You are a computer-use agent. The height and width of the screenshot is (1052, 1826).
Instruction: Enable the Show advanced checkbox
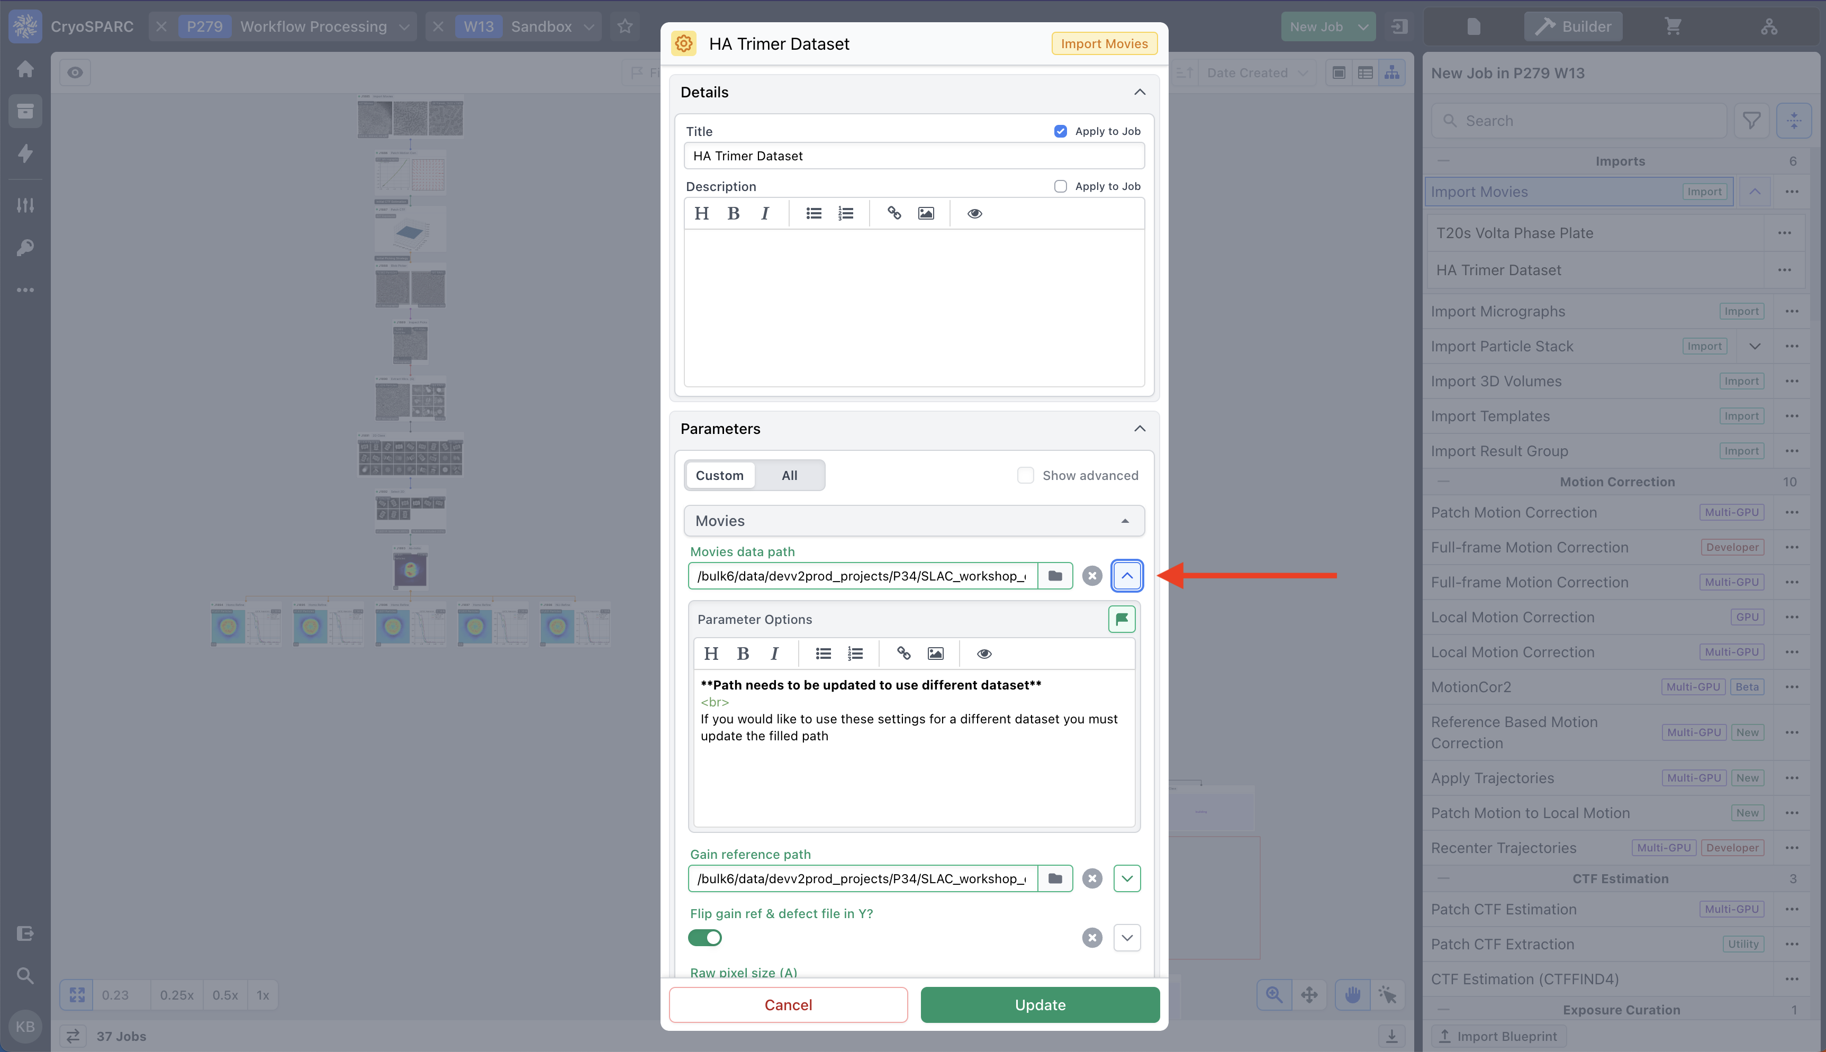(1025, 475)
